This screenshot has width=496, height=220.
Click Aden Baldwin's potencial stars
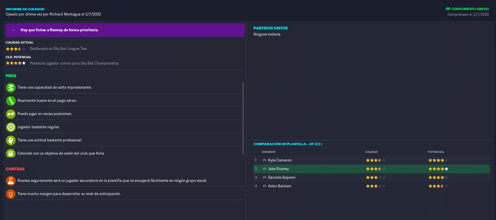(x=438, y=186)
